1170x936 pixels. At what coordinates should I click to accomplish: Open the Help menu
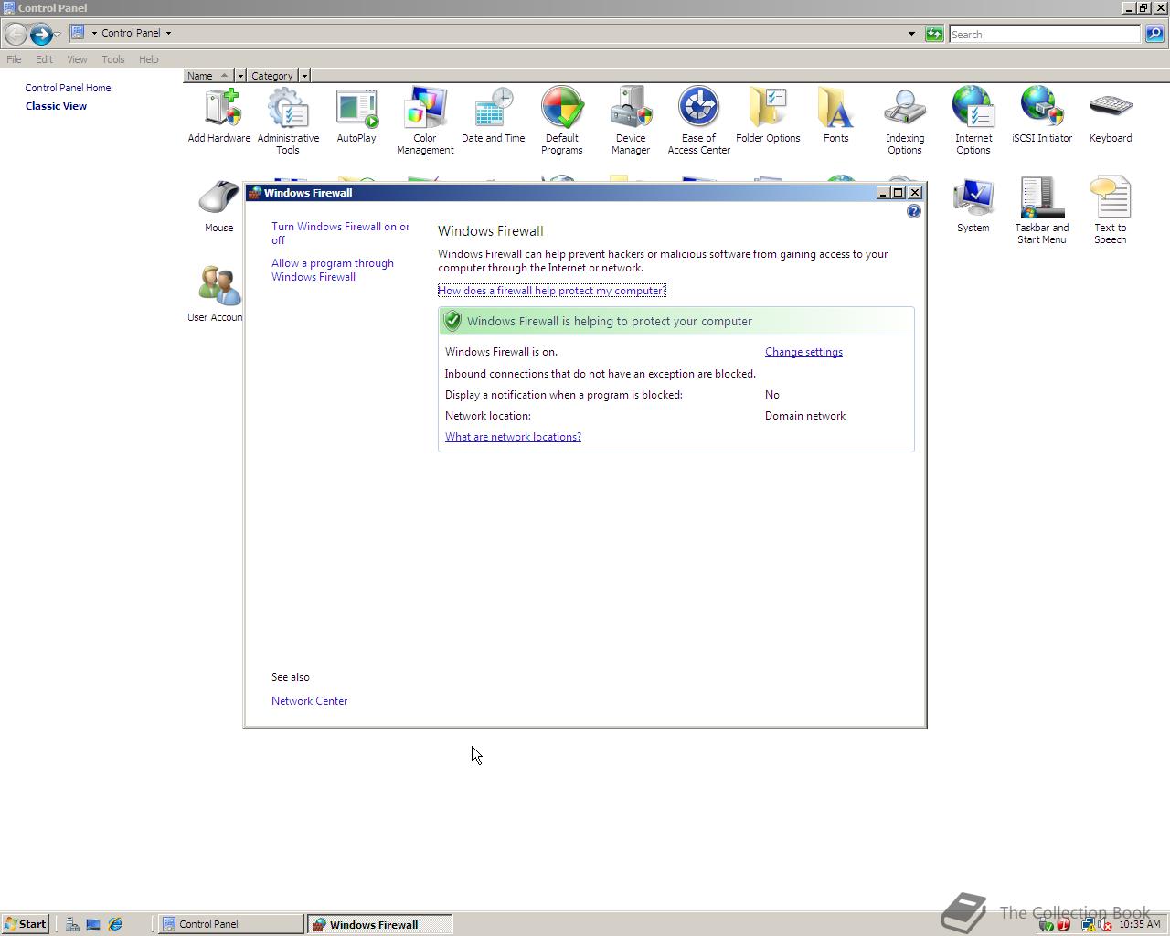click(149, 59)
